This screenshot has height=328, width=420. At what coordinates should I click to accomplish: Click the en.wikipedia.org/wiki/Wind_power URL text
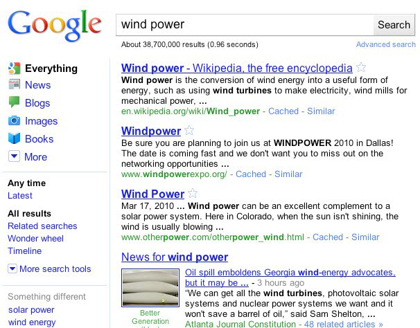tap(191, 111)
